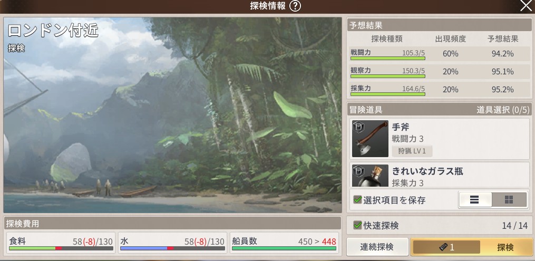Close the exploration info window
Viewport: 535px width, 261px height.
pos(526,6)
